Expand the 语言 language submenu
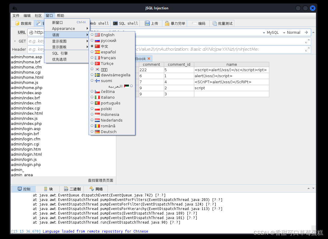328x239 pixels. 67,35
